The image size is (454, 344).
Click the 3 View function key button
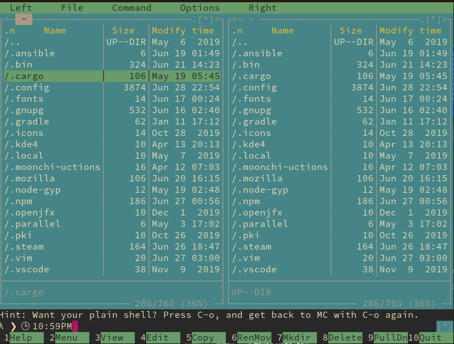click(115, 338)
